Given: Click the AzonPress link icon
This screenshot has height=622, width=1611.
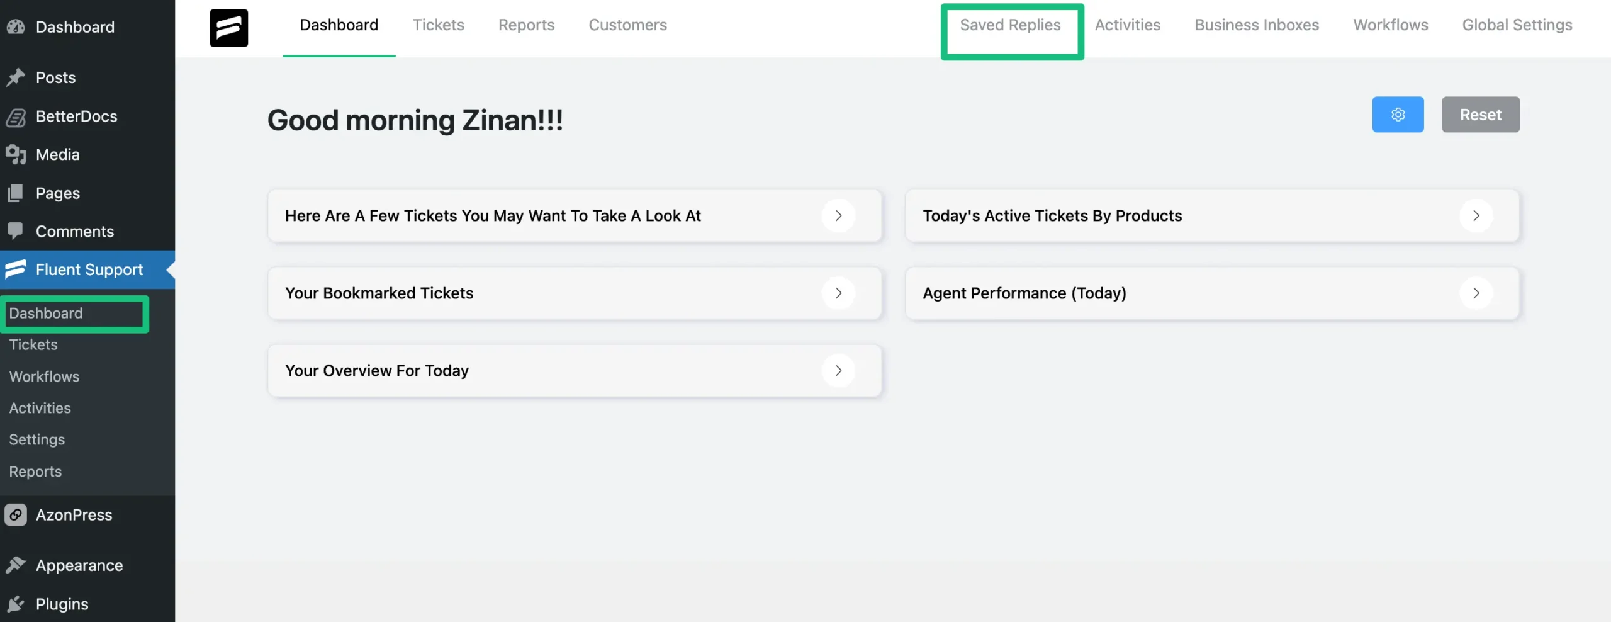Looking at the screenshot, I should pyautogui.click(x=16, y=515).
